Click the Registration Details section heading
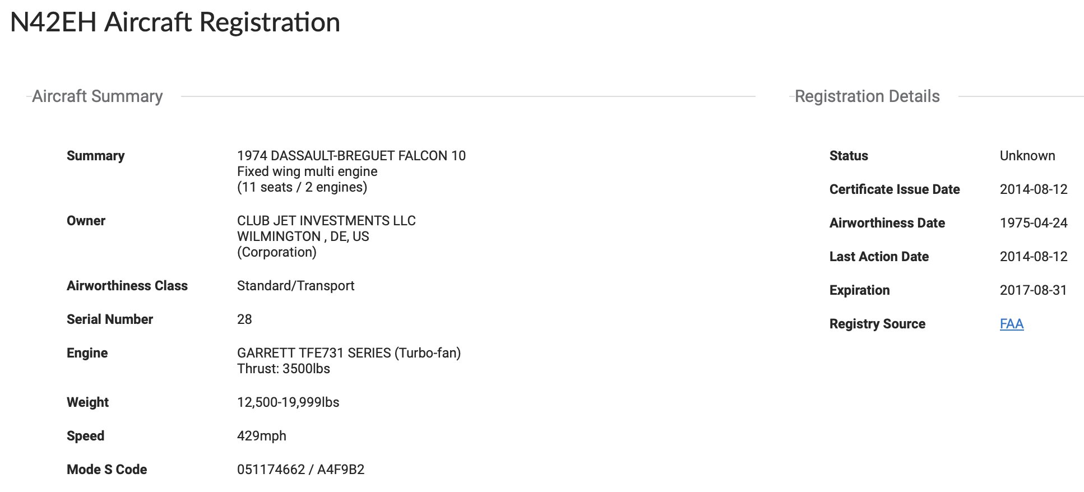1084x492 pixels. click(867, 96)
